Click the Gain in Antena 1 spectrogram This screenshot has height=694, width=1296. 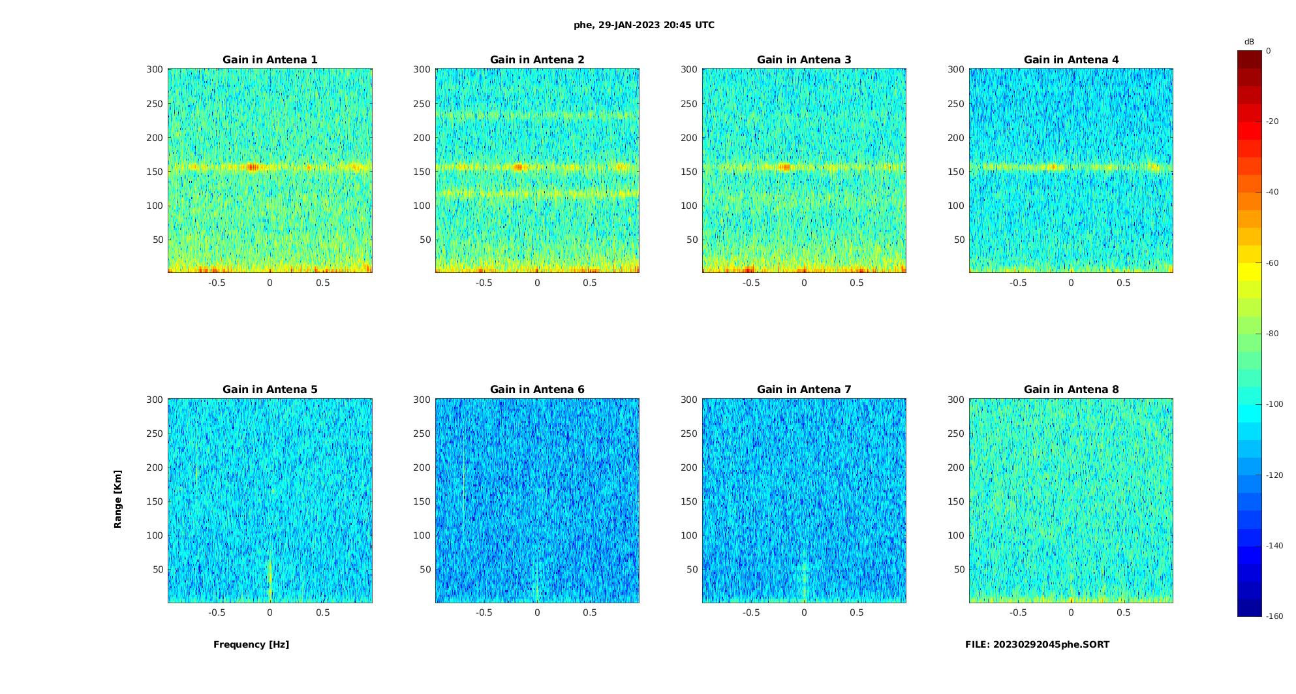point(270,170)
